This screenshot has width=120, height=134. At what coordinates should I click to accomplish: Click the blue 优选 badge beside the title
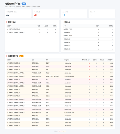tap(24, 4)
